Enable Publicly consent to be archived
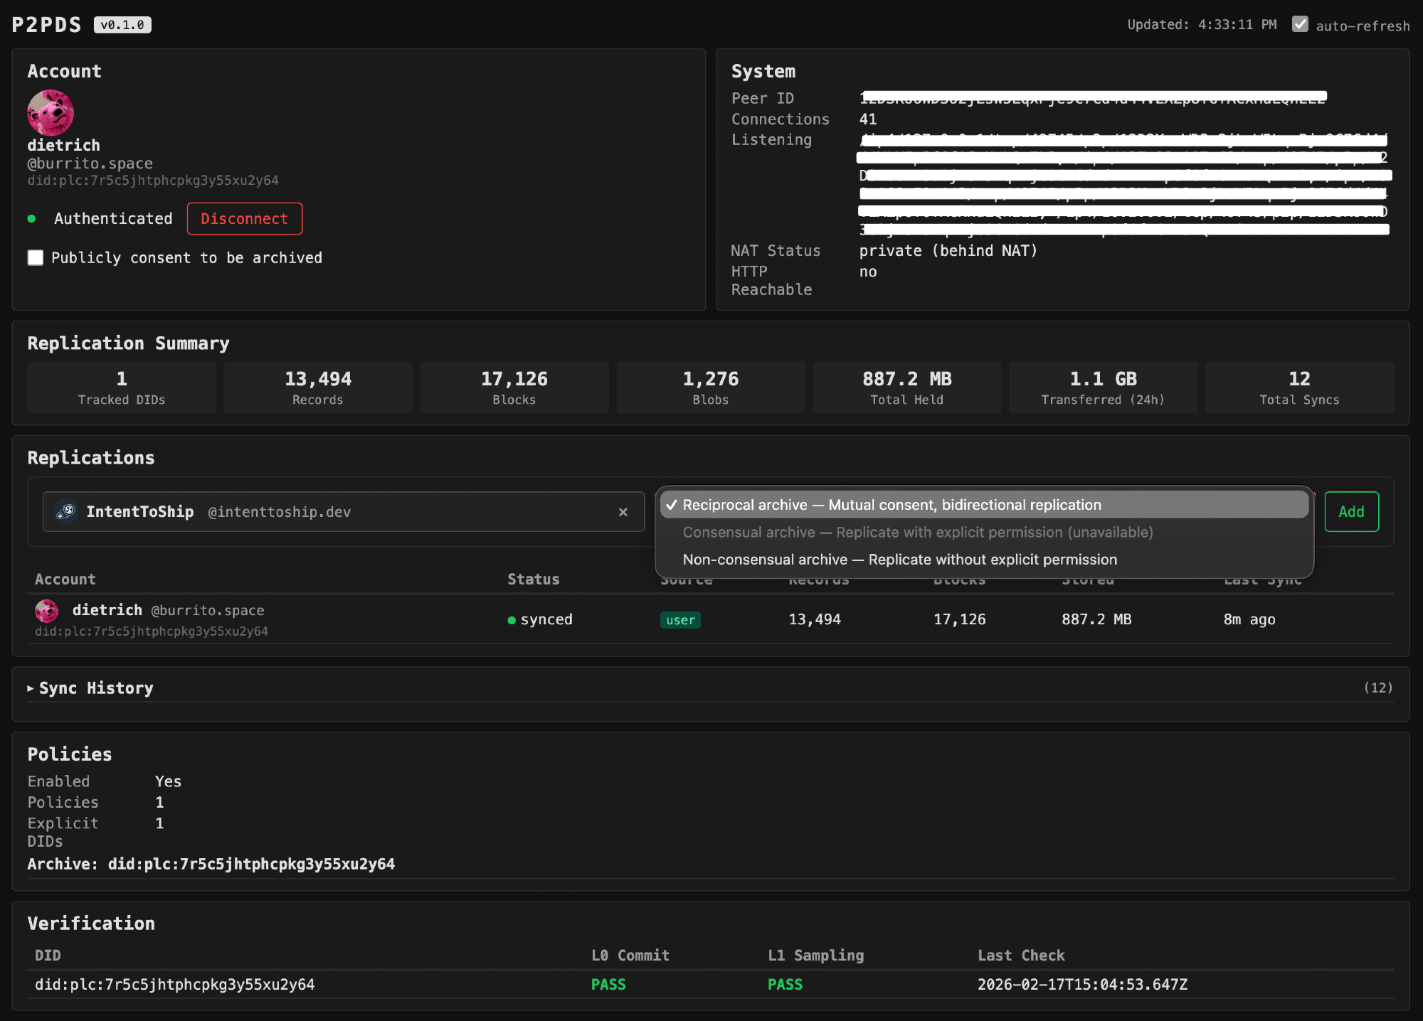 [36, 257]
